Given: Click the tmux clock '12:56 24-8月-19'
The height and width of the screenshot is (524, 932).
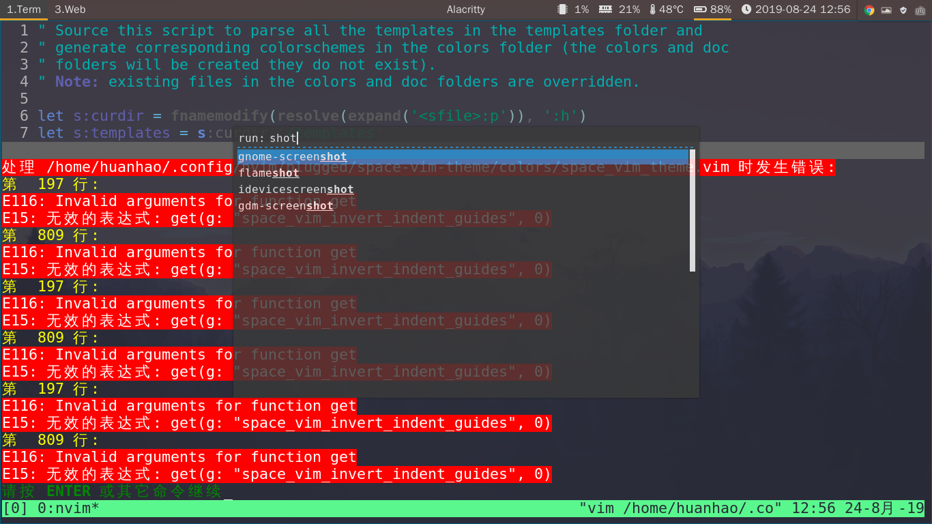Looking at the screenshot, I should coord(858,508).
